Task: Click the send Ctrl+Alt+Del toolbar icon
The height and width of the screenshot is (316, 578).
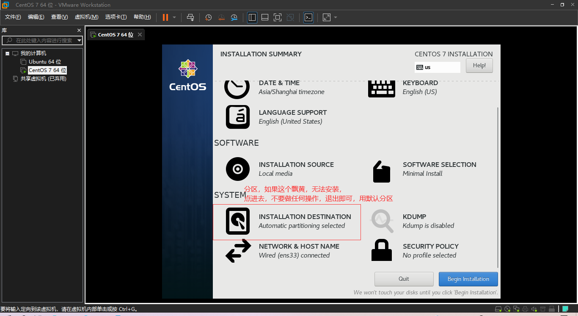Action: (x=190, y=17)
